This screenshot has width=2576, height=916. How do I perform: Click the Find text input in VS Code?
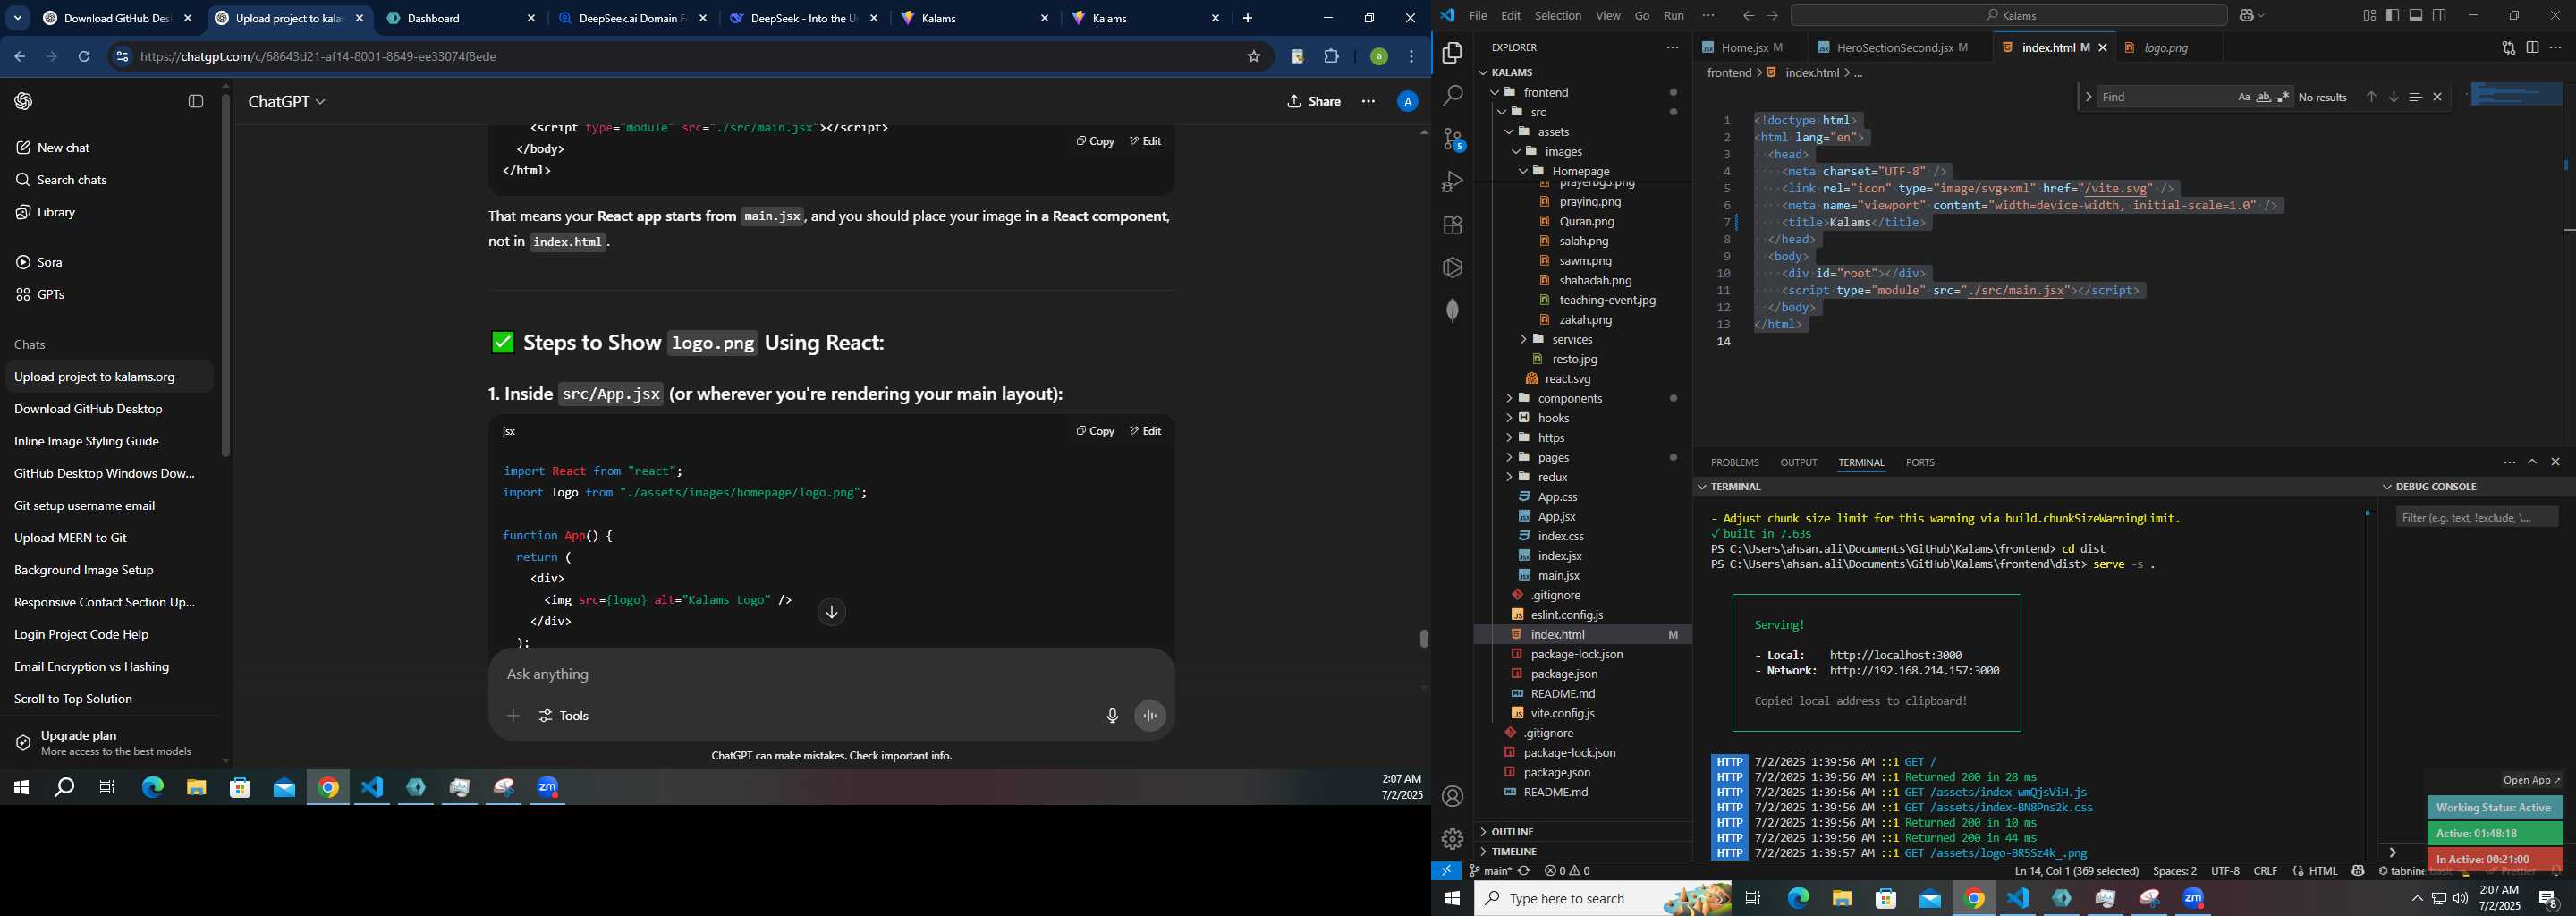click(2164, 97)
